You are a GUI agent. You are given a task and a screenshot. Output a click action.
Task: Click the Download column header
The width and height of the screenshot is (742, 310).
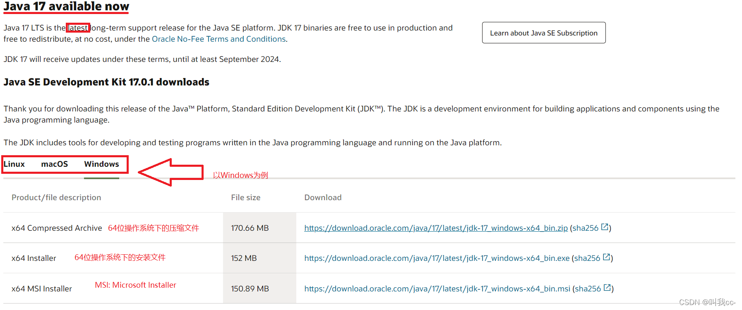pos(323,197)
